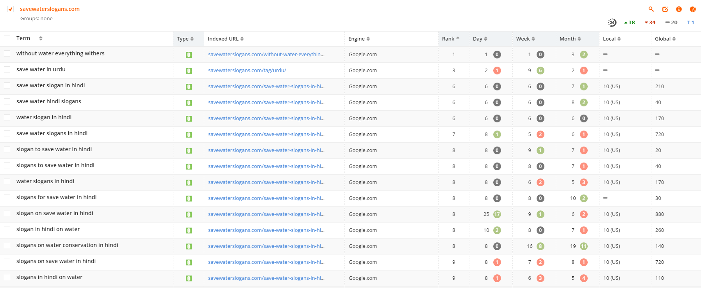
Task: Click the orange pie chart icon
Action: point(692,9)
